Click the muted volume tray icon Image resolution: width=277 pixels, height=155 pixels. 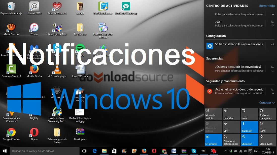(x=245, y=151)
